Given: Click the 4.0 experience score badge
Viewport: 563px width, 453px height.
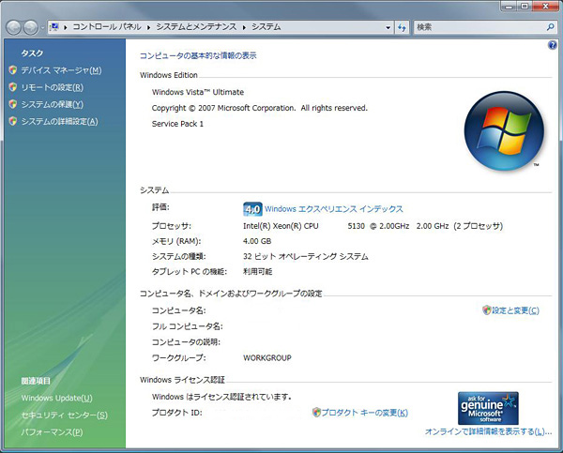Looking at the screenshot, I should (x=252, y=209).
